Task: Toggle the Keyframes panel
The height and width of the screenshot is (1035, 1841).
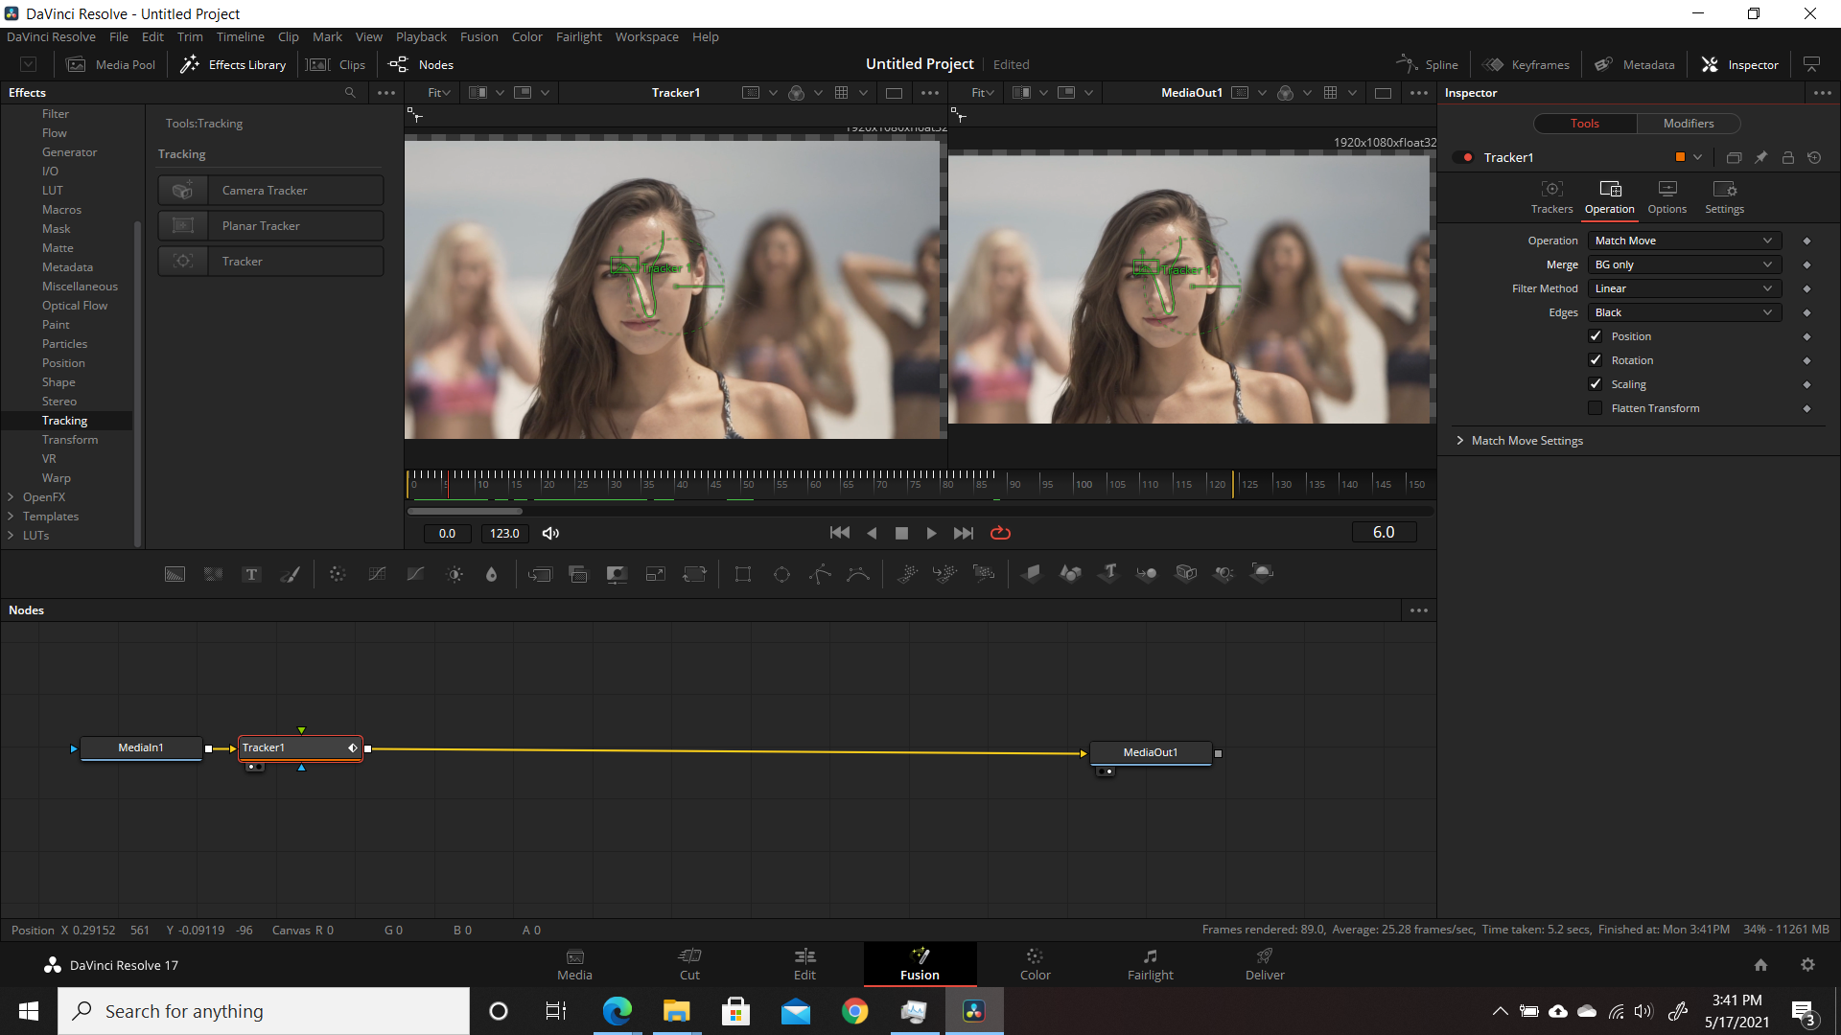Action: point(1526,64)
